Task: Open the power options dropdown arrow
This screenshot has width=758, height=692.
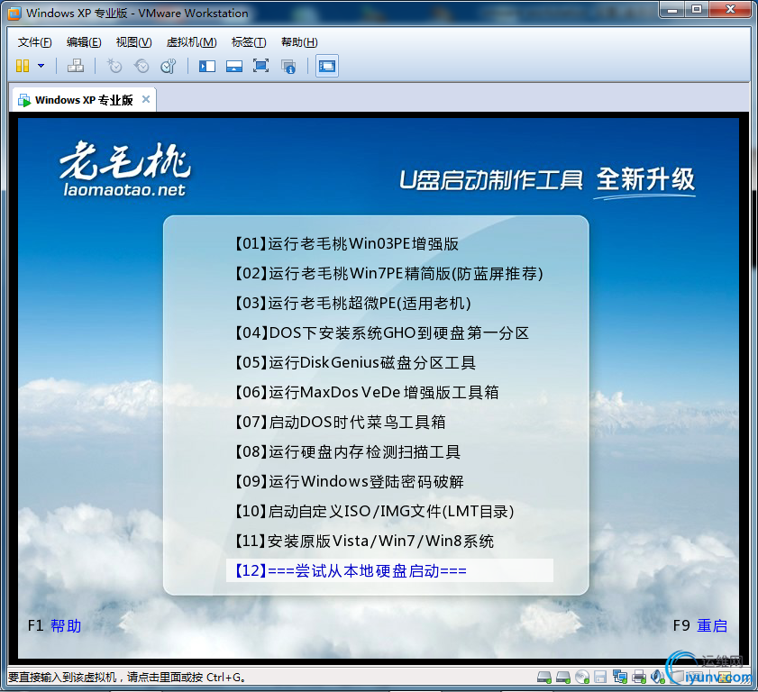Action: click(41, 66)
